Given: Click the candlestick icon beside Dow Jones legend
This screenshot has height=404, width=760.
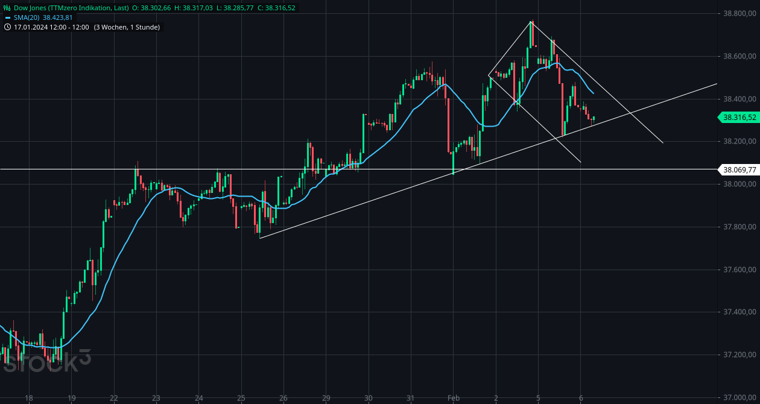Looking at the screenshot, I should coord(6,8).
